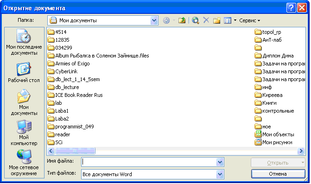Open the Открыть button dropdown arrow

(303, 163)
